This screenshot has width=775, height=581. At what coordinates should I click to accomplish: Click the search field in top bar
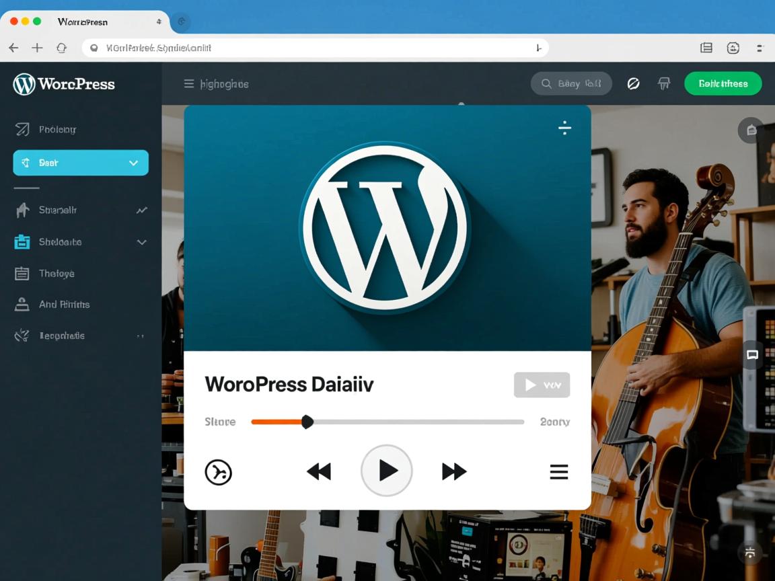pyautogui.click(x=571, y=84)
